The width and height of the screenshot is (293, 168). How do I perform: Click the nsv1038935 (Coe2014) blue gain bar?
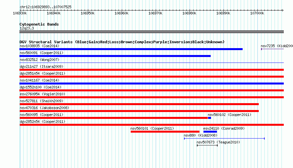tap(131, 49)
